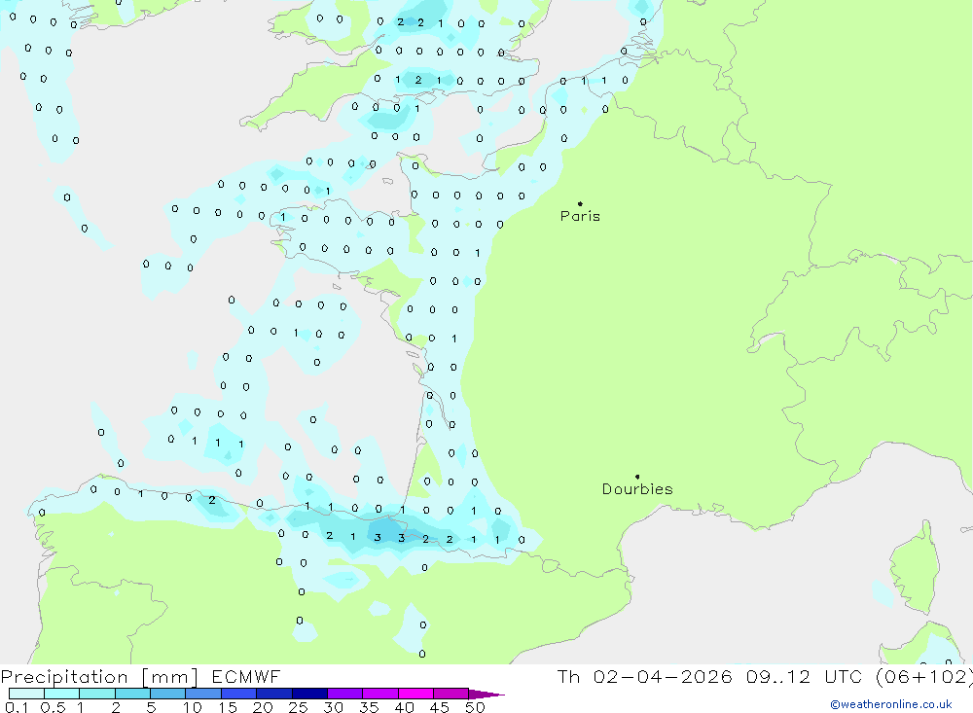The image size is (973, 713).
Task: Select the black dot marker above Paris
Action: point(580,203)
